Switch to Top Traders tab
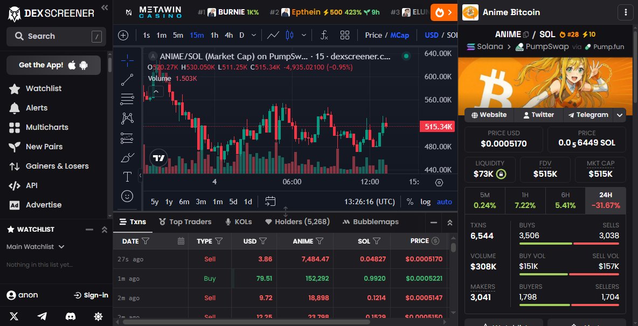The width and height of the screenshot is (638, 326). 185,222
